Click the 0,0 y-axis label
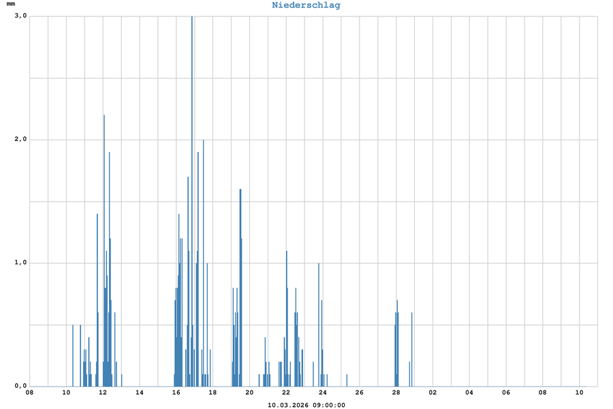 [20, 386]
